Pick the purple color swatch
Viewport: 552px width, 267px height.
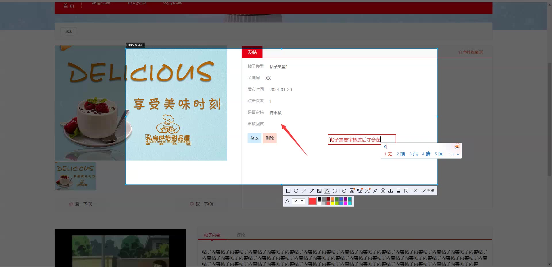tap(345, 199)
